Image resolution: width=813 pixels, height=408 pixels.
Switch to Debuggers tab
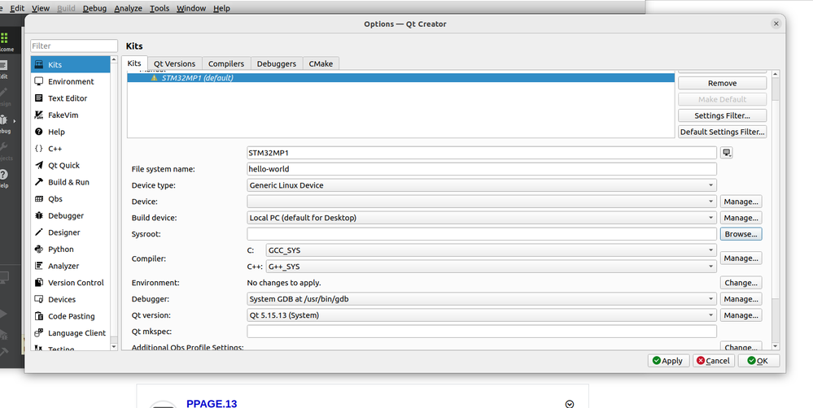click(x=277, y=63)
